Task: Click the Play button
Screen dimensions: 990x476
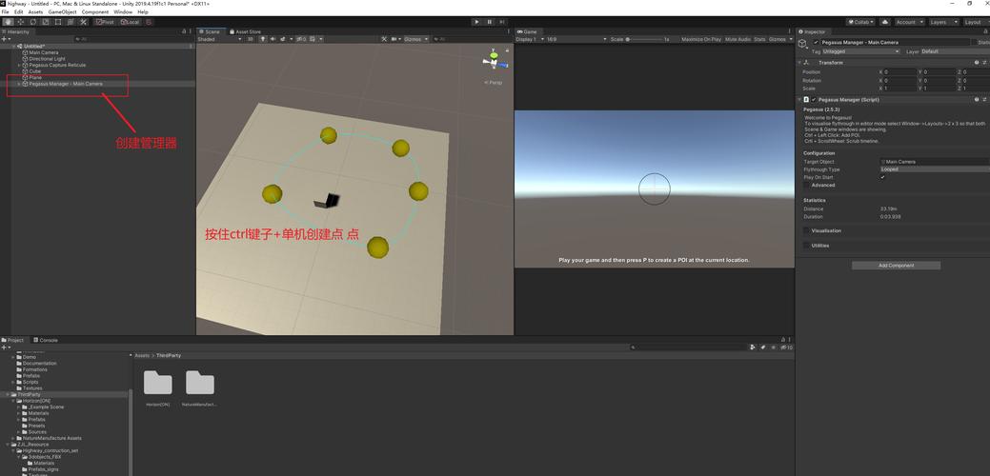Action: point(476,22)
